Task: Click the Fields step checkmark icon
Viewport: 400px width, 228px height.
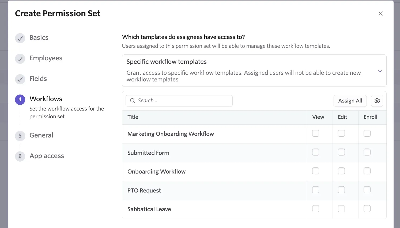Action: [20, 79]
